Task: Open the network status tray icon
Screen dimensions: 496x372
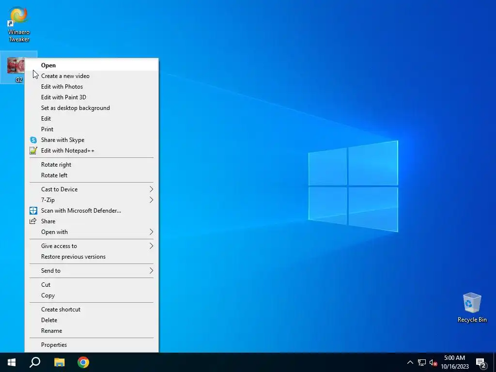Action: tap(422, 362)
